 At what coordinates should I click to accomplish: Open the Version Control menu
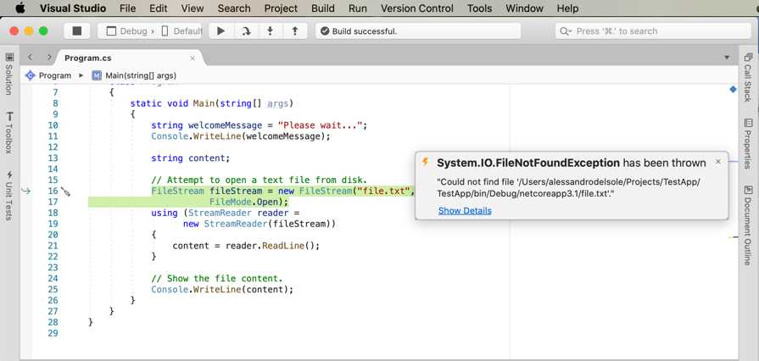tap(417, 8)
